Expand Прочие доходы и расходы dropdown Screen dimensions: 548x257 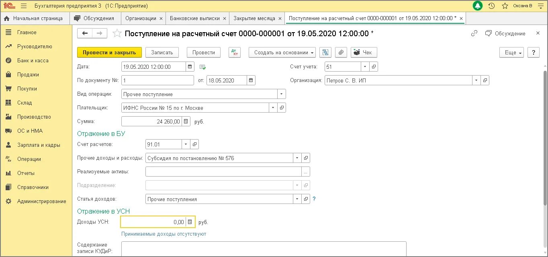(297, 158)
